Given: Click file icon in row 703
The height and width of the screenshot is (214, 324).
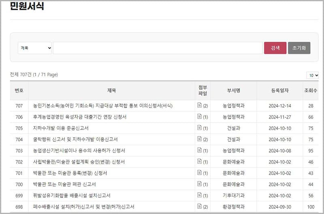Looking at the screenshot, I should coord(199,151).
